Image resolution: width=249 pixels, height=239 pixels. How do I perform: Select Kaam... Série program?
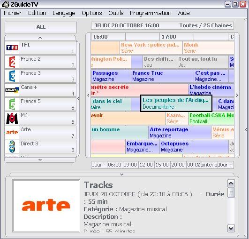(177, 119)
